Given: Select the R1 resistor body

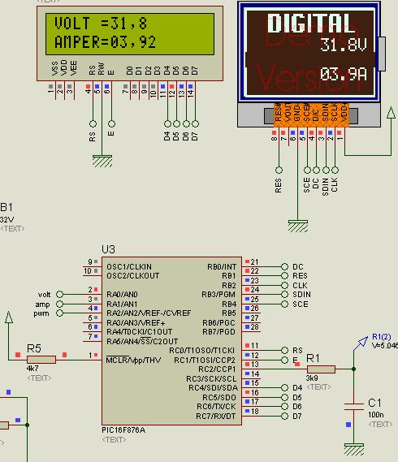Looking at the screenshot, I should tap(321, 369).
